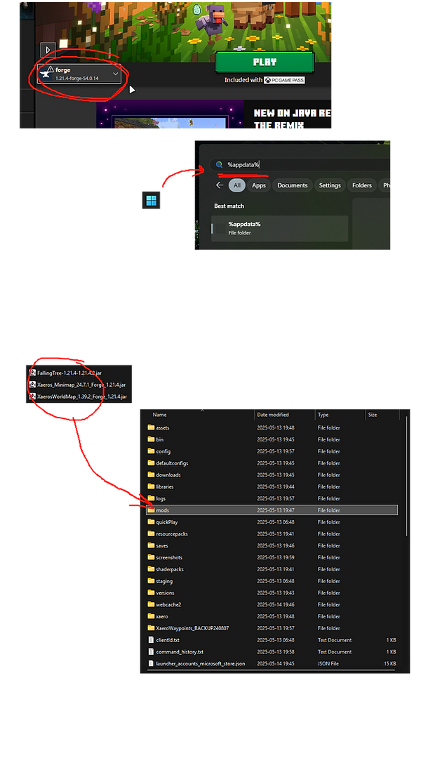Click the NEW ON JAVA news thumbnail
The image size is (421, 758).
(170, 114)
